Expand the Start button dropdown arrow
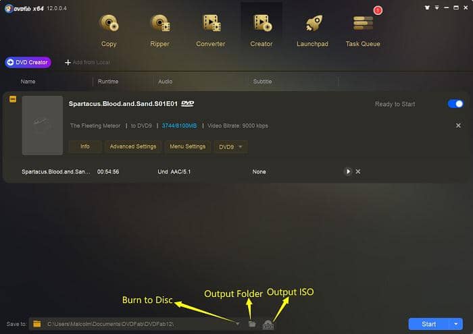The width and height of the screenshot is (473, 334). click(456, 324)
